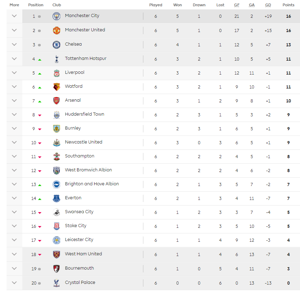Viewport: 300px width, 294px height.
Task: Click the Everton club badge
Action: (56, 198)
